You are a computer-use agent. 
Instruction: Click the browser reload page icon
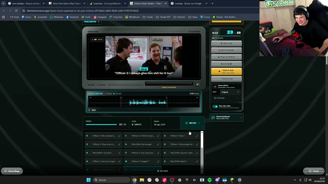coord(16,11)
